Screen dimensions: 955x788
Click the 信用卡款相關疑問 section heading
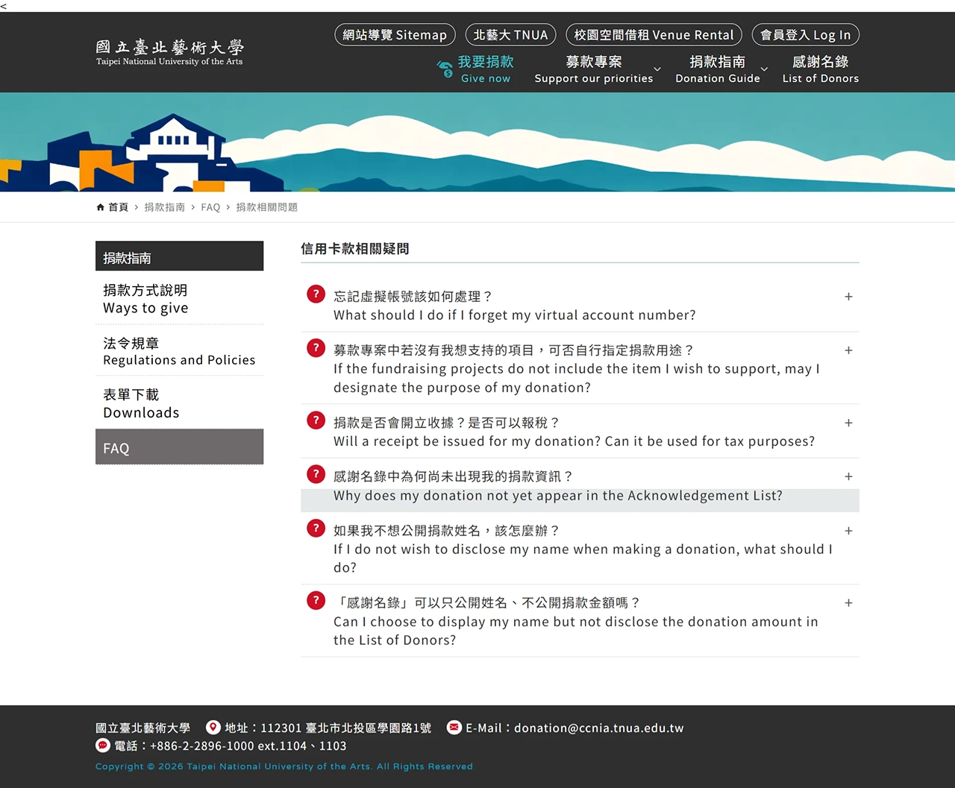[x=355, y=249]
